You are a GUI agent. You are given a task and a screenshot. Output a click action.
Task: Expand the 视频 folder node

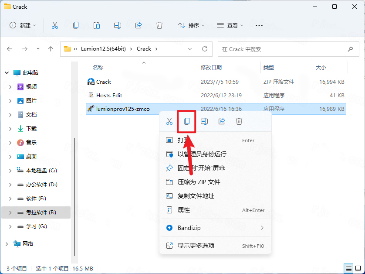pos(10,87)
